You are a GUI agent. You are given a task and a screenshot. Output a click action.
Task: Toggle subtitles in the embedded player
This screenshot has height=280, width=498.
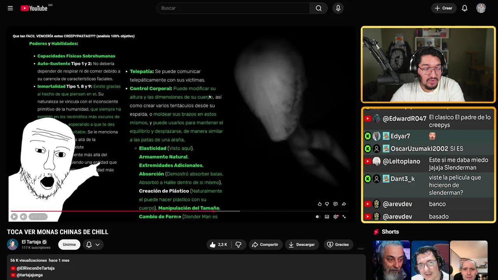pos(327,217)
